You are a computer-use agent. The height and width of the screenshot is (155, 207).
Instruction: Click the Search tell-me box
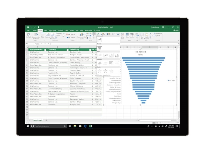coord(97,30)
